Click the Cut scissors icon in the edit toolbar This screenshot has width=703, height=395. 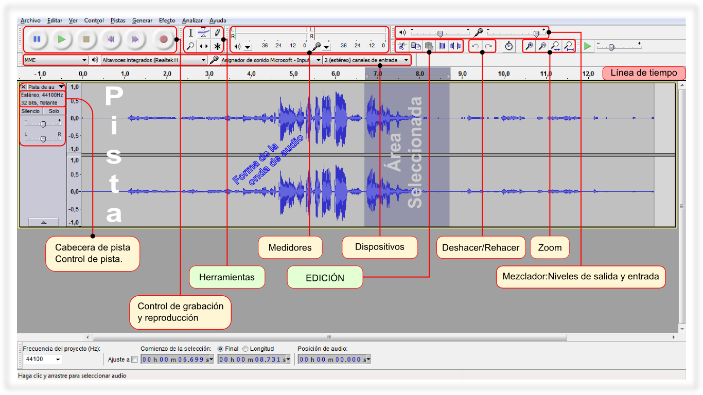click(x=403, y=46)
